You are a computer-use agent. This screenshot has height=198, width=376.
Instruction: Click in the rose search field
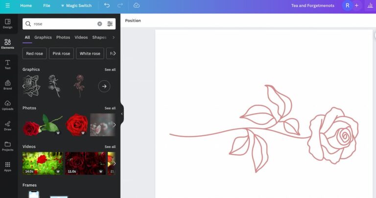click(x=64, y=24)
